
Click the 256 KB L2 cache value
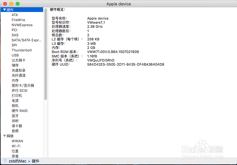(93, 39)
